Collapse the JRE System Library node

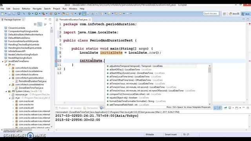coord(6,91)
